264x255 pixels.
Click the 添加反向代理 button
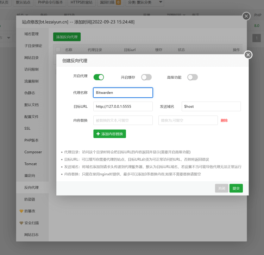[67, 37]
